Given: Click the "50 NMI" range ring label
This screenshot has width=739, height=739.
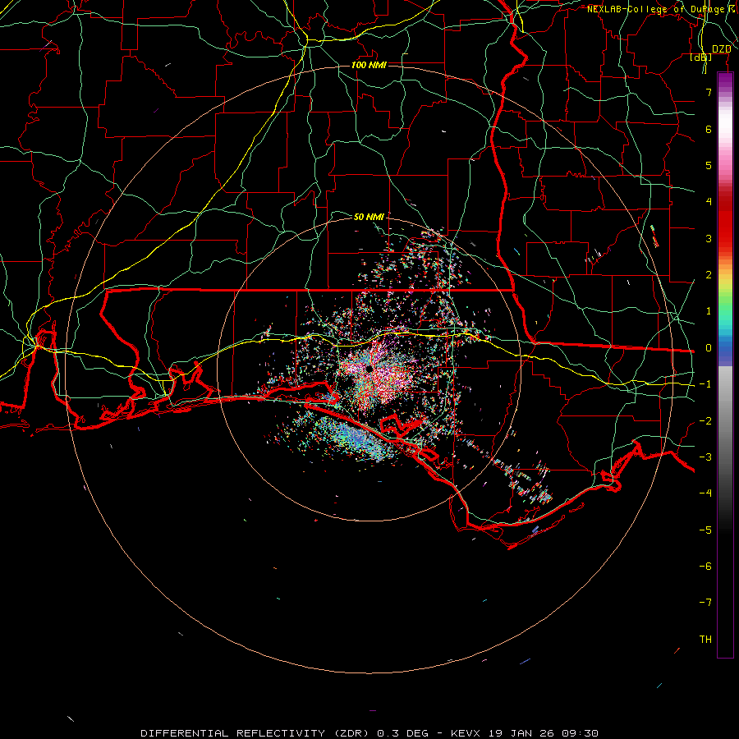Looking at the screenshot, I should pos(369,217).
